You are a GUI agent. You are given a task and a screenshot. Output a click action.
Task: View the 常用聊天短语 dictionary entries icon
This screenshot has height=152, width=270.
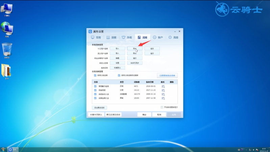(x=163, y=86)
